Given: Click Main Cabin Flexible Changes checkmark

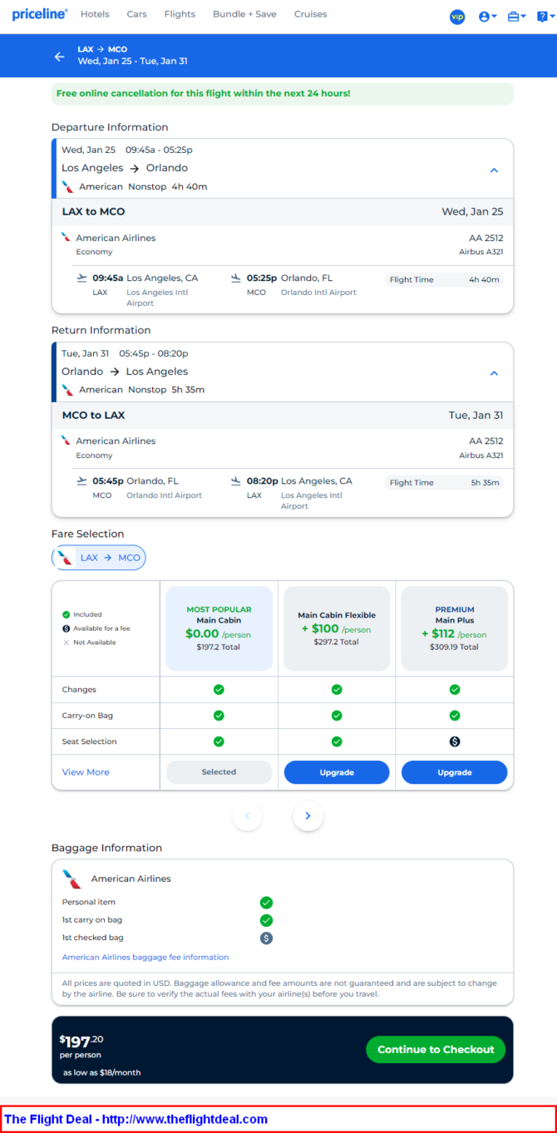Looking at the screenshot, I should click(x=337, y=689).
